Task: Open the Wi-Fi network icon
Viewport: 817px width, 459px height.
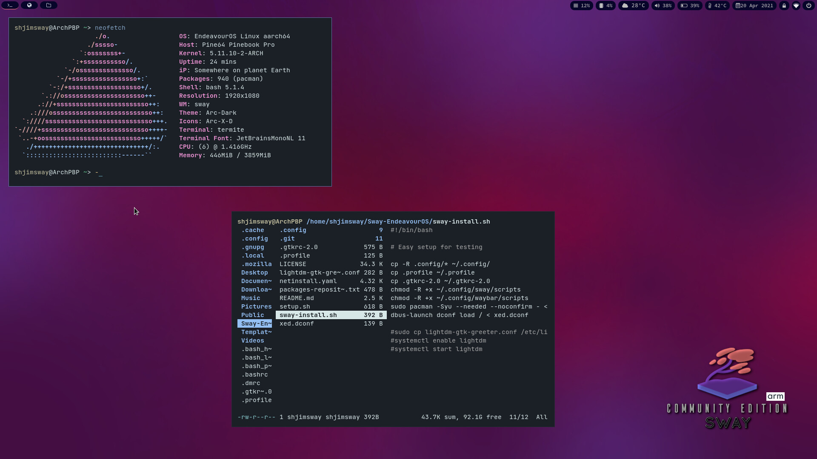Action: click(x=796, y=6)
